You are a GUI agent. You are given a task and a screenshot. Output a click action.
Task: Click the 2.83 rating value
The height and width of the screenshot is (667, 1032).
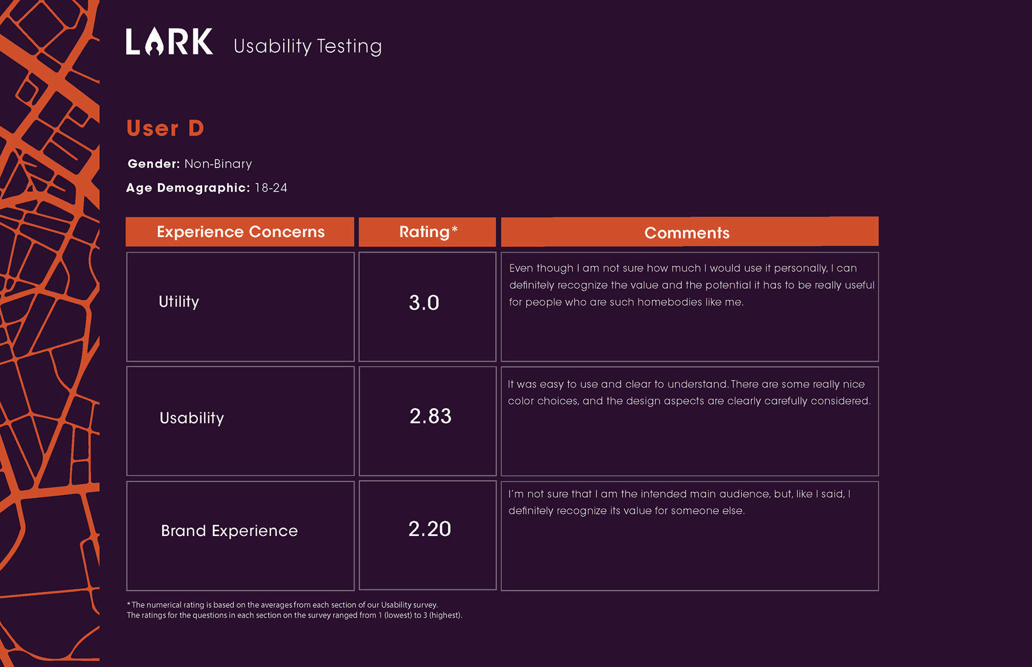pos(431,416)
